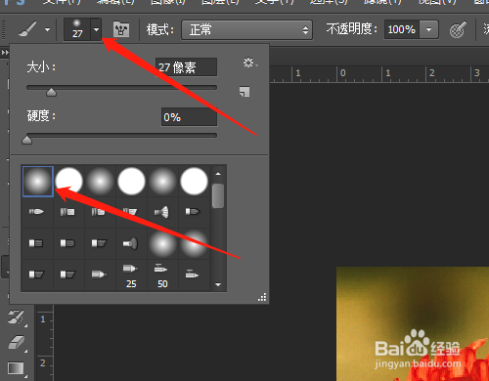Image resolution: width=489 pixels, height=381 pixels.
Task: Click on the yellow canvas image
Action: point(413,323)
